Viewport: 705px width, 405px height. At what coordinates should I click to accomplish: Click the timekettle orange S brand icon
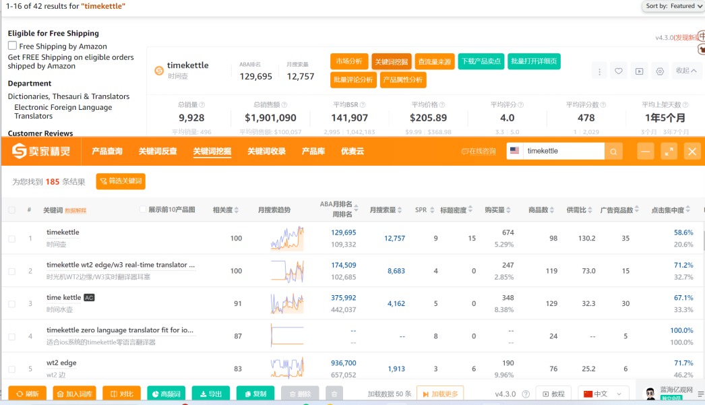coord(159,71)
